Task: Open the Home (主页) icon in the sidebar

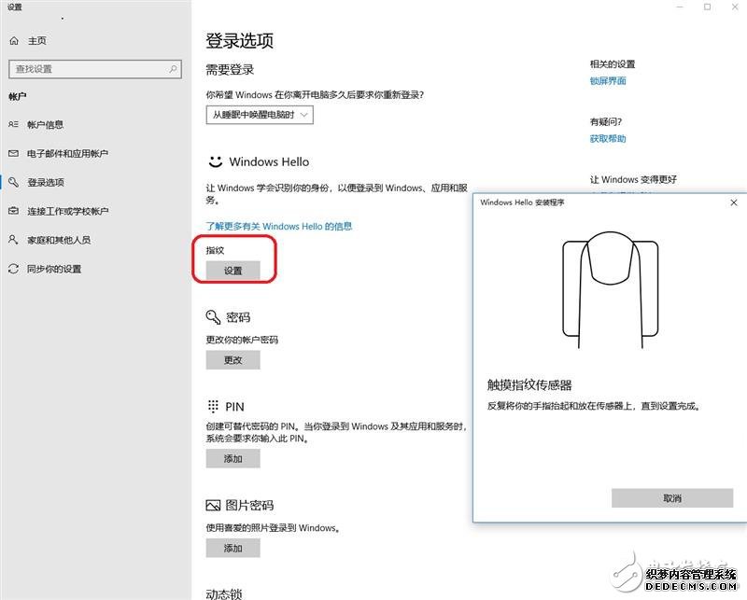Action: (14, 41)
